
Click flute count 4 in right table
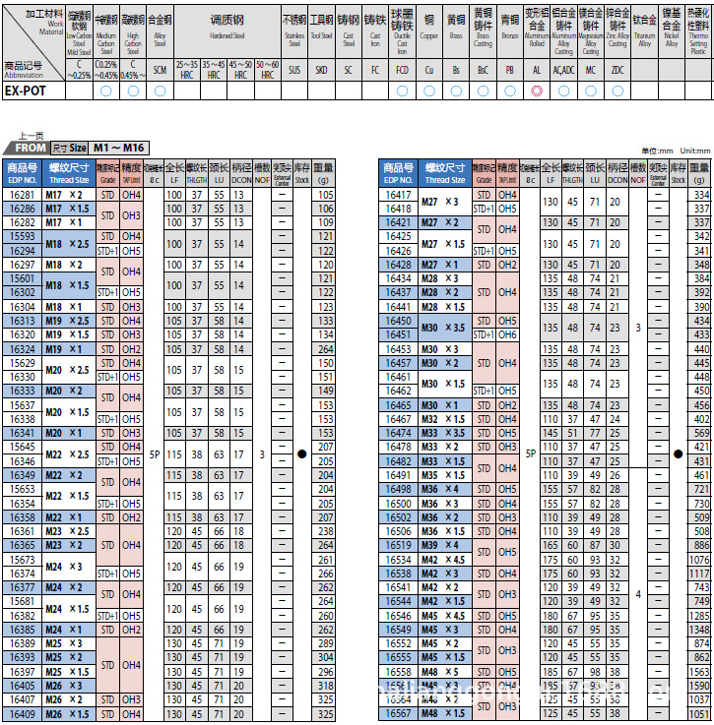pyautogui.click(x=638, y=594)
